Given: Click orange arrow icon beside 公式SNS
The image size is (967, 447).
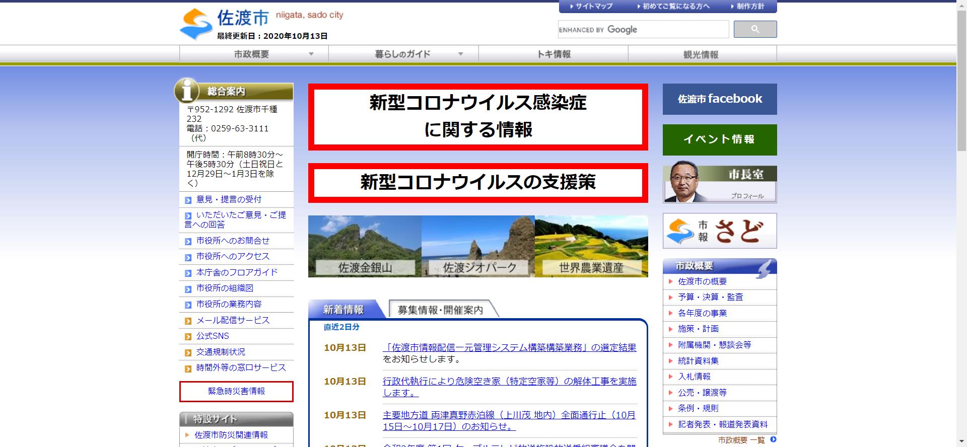Looking at the screenshot, I should point(188,337).
